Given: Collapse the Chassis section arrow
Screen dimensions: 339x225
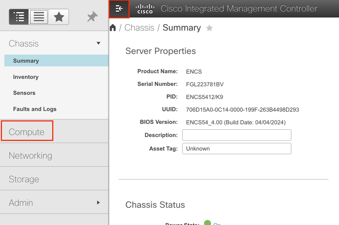Looking at the screenshot, I should (98, 43).
